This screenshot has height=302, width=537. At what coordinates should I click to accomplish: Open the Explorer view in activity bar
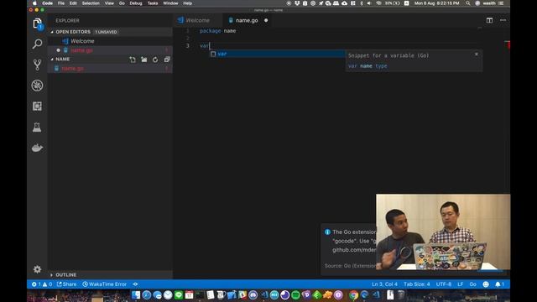37,23
